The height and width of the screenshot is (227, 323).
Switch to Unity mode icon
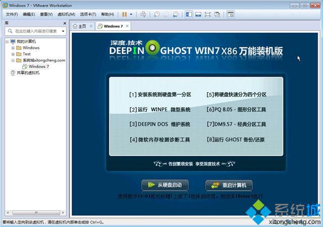(217, 15)
